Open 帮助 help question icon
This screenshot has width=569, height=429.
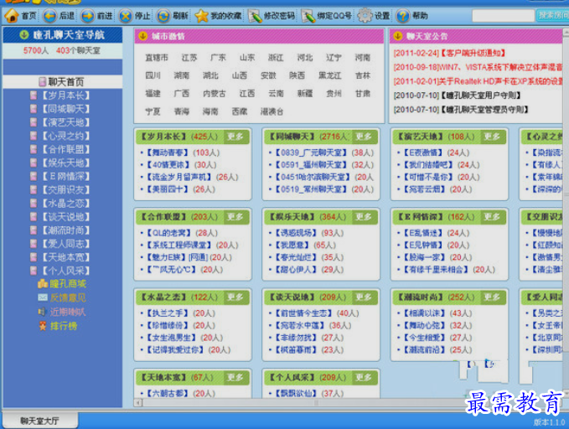[403, 16]
